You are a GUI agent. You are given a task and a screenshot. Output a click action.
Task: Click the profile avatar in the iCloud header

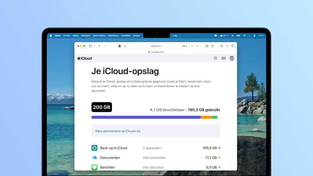click(x=232, y=58)
